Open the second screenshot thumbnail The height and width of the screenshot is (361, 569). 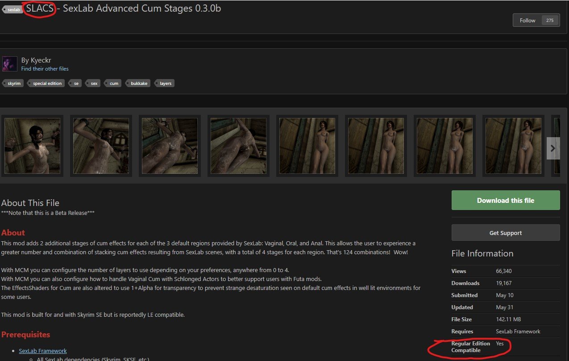pyautogui.click(x=101, y=146)
